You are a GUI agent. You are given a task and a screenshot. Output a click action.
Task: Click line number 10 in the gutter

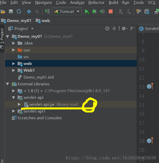[x=142, y=60]
